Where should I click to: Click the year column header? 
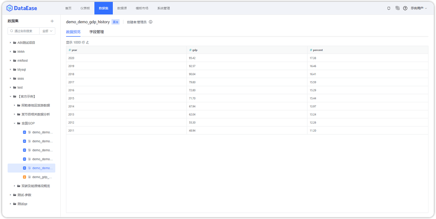click(x=126, y=50)
